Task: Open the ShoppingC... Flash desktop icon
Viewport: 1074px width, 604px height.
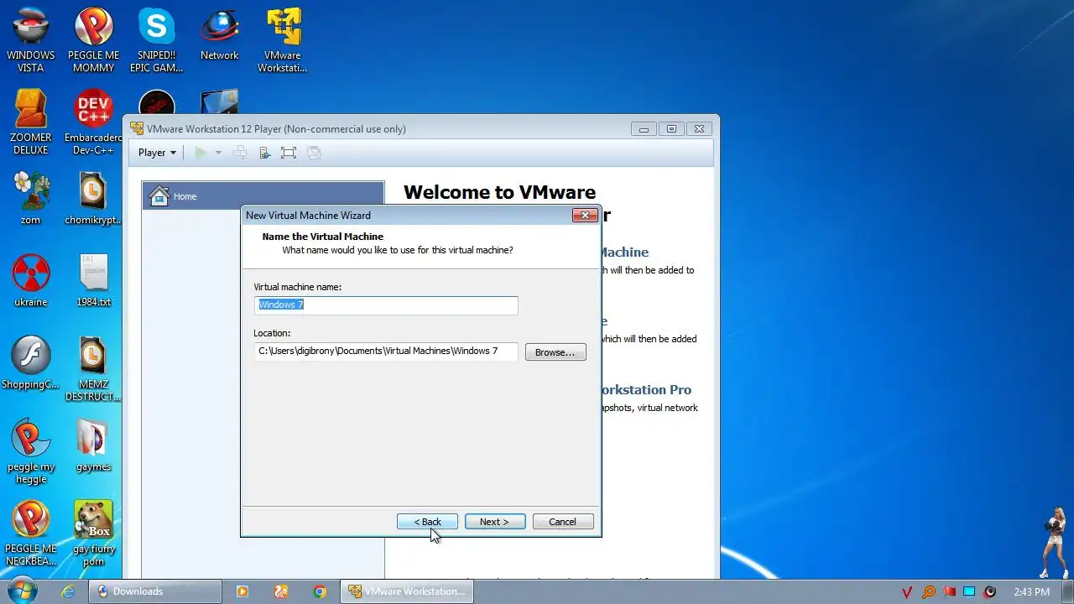Action: 31,362
